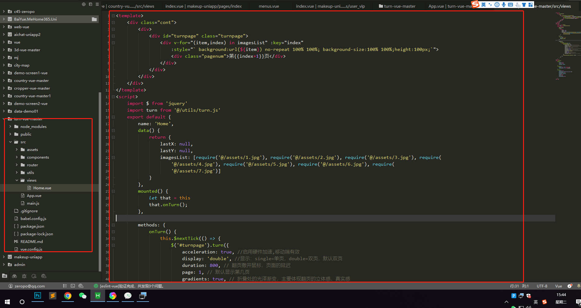The width and height of the screenshot is (581, 308).
Task: Switch to index.vue user_vip tab
Action: coord(330,6)
